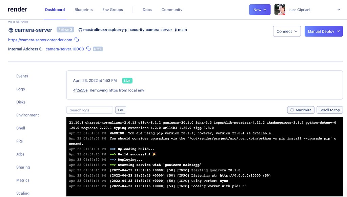Click the main branch icon
Viewport: 347px width, 197px height.
point(176,30)
